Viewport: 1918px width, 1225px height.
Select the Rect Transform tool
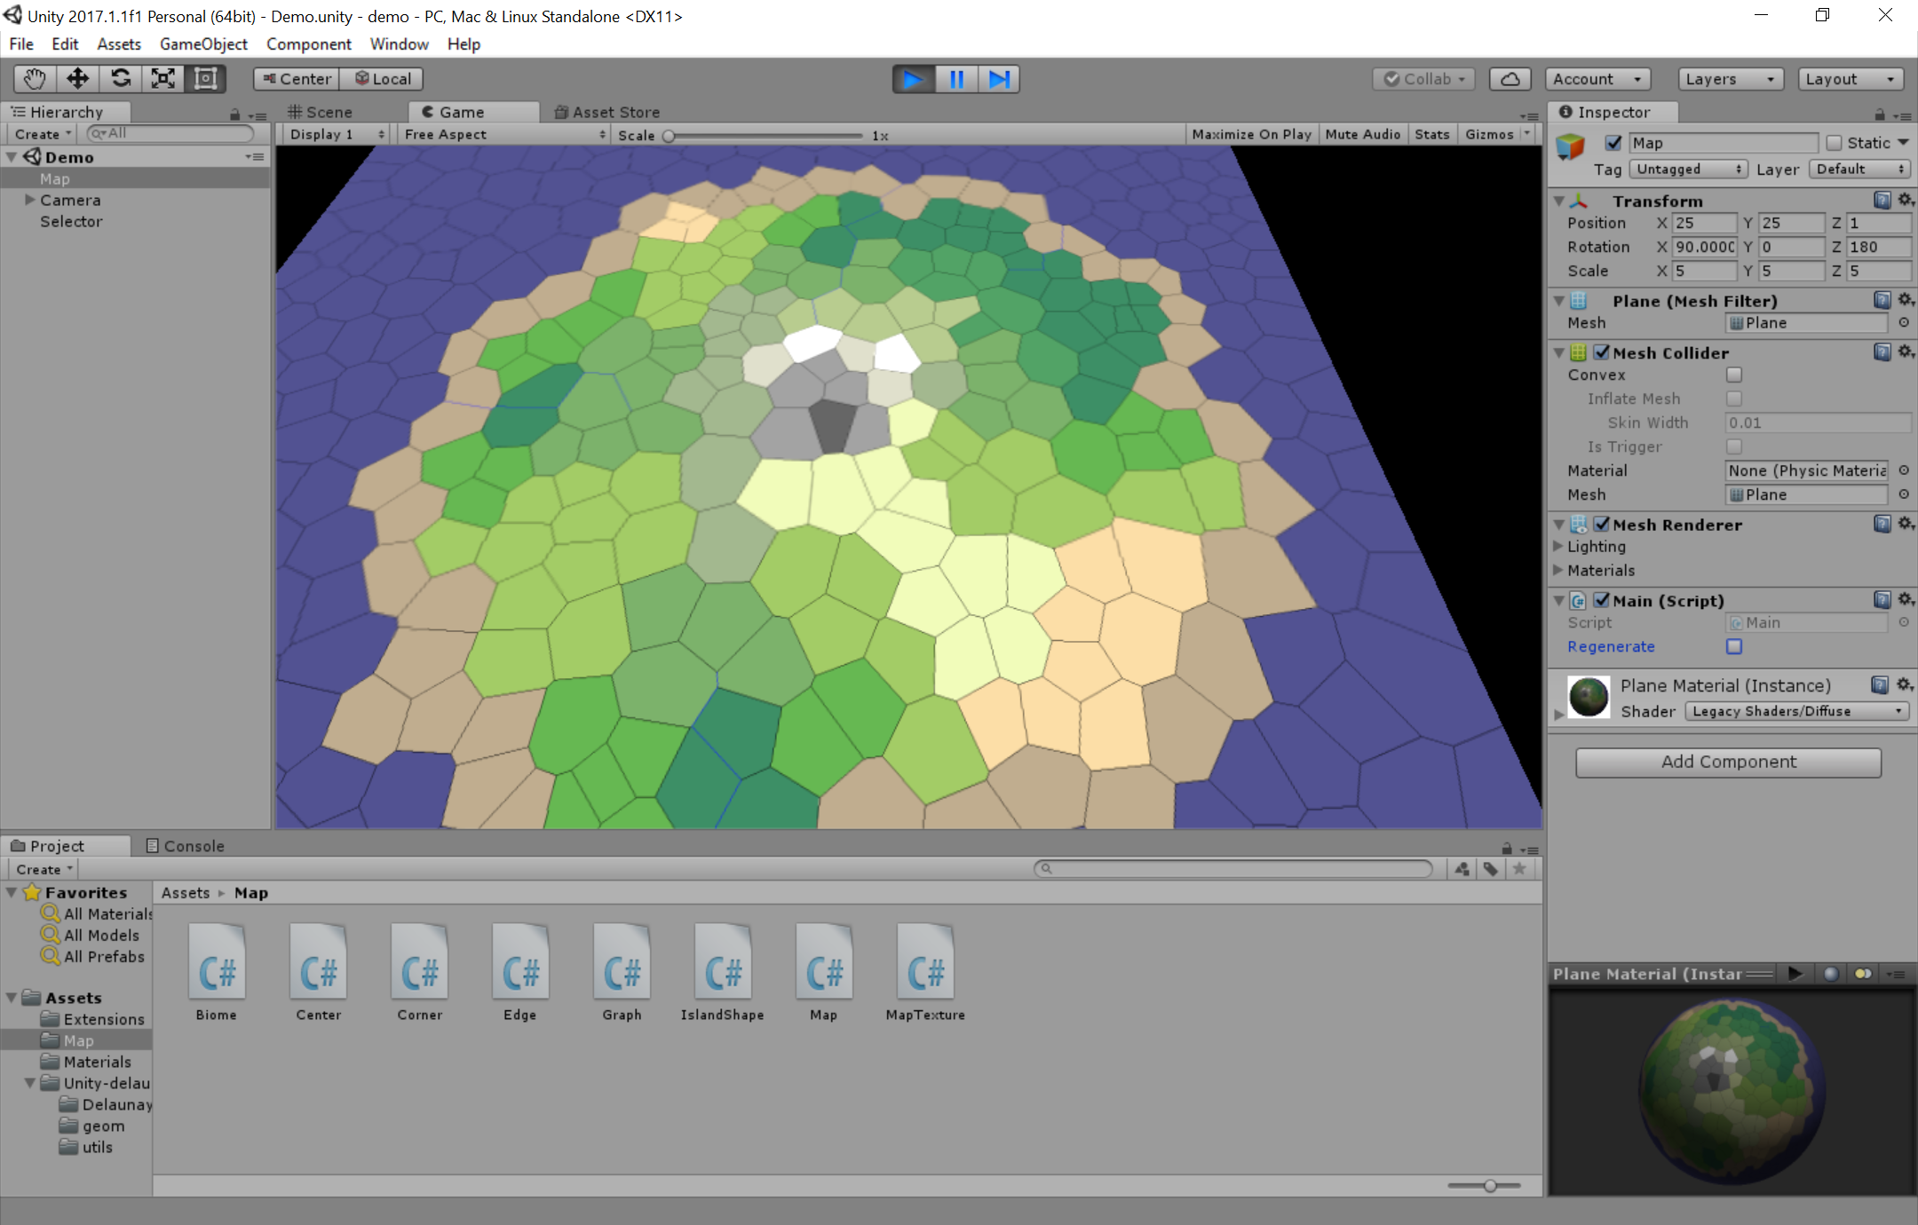coord(206,79)
